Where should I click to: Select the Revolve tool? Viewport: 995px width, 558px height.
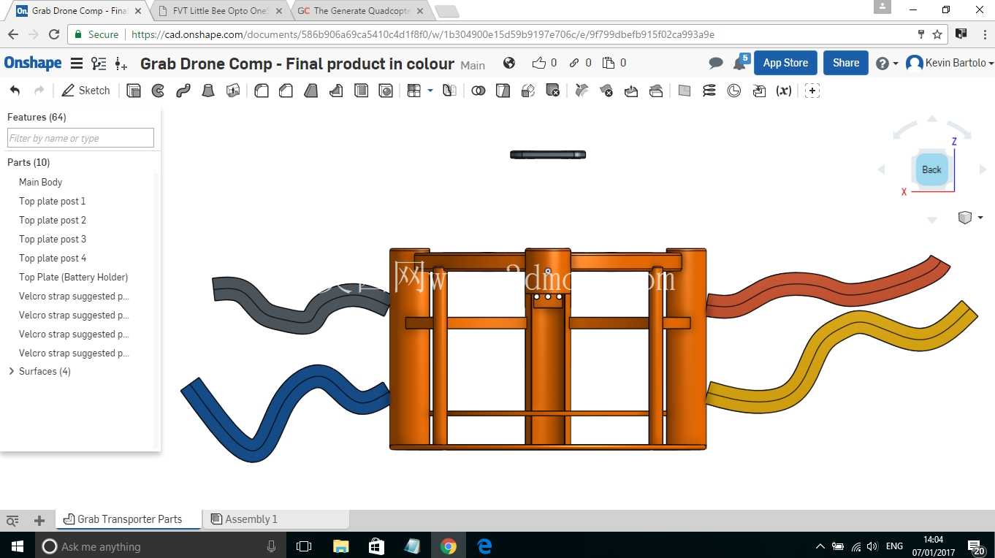158,91
